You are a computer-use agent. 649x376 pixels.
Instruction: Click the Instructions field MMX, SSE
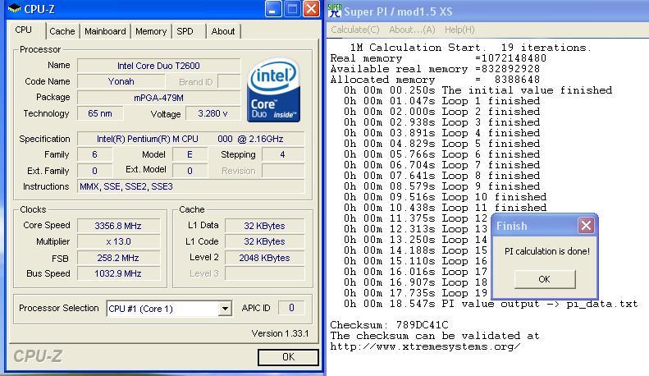click(x=190, y=186)
